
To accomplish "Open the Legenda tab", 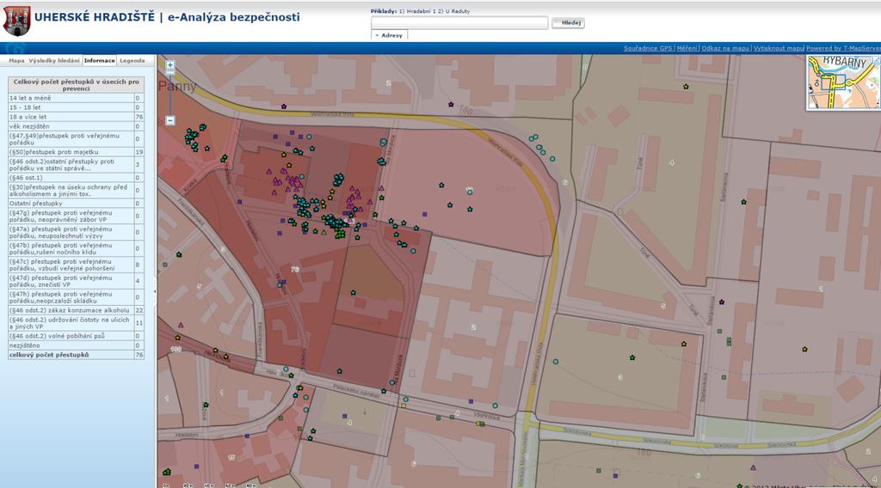I will pos(132,60).
